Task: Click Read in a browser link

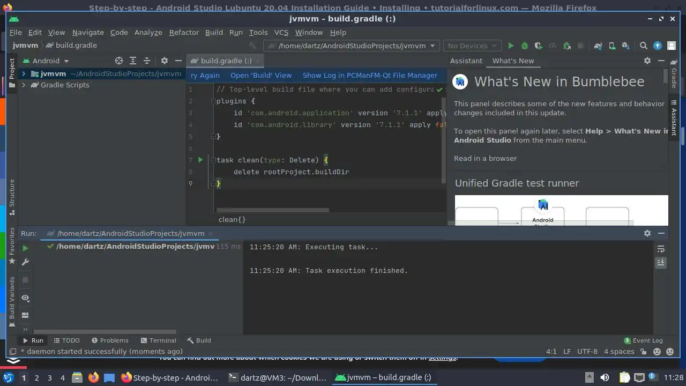Action: [x=485, y=158]
